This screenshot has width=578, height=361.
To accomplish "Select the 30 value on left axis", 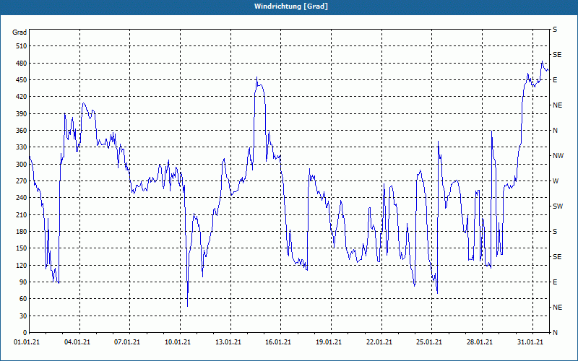I will coord(23,316).
